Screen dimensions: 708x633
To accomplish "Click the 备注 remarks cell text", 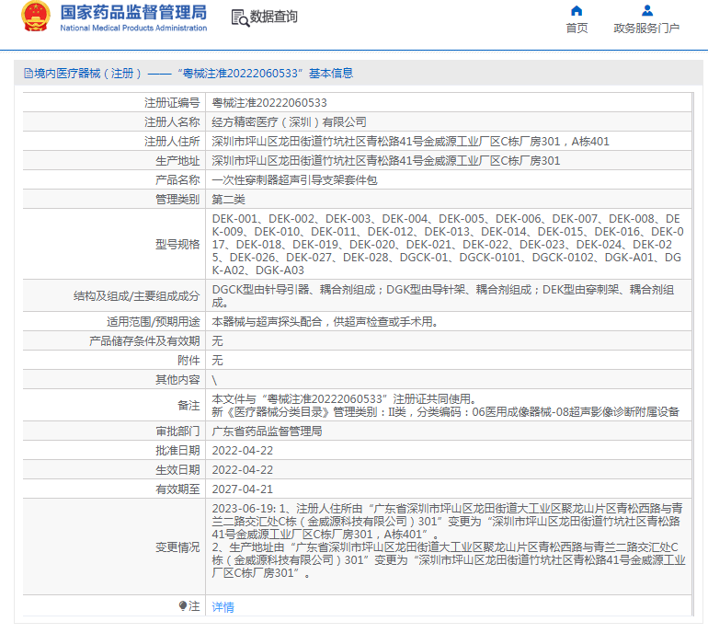I will point(446,405).
